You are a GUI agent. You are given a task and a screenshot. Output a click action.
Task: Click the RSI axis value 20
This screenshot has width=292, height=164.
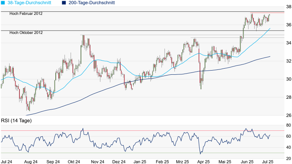pyautogui.click(x=289, y=159)
